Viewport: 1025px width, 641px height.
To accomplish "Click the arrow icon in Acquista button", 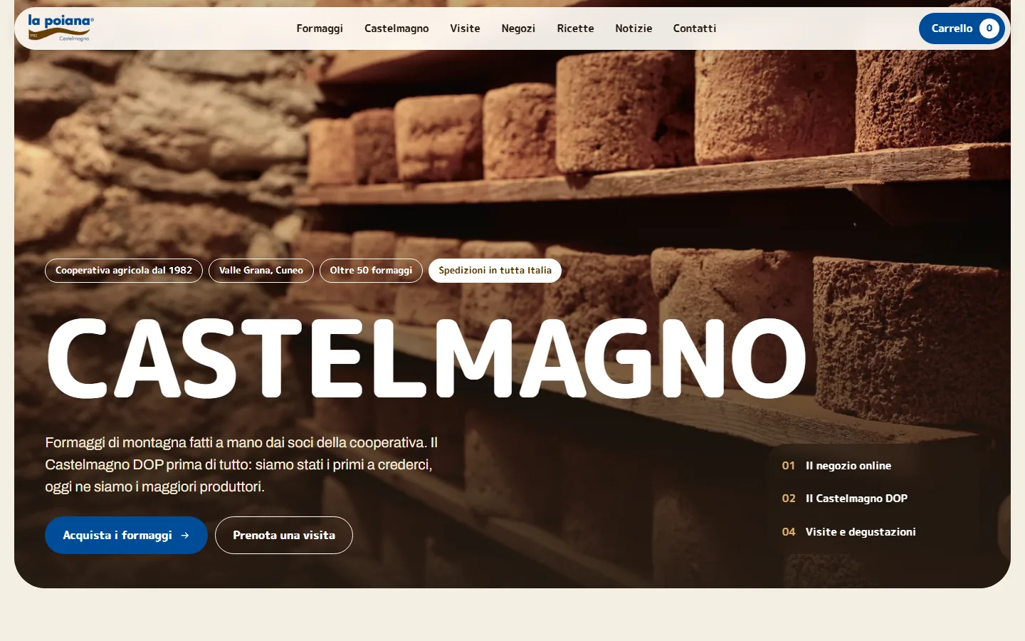I will click(x=185, y=536).
